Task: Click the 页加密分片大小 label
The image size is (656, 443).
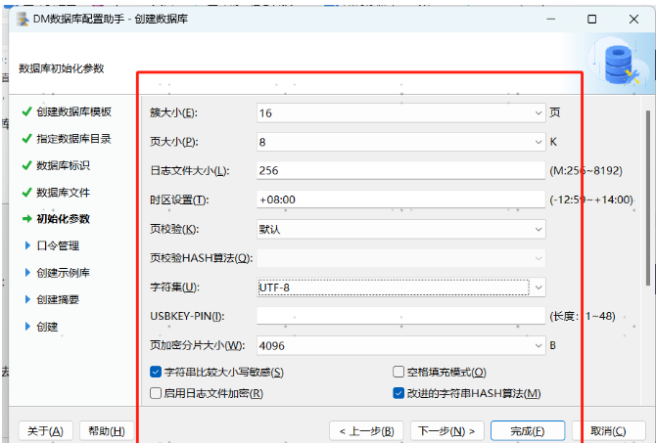Action: click(198, 345)
